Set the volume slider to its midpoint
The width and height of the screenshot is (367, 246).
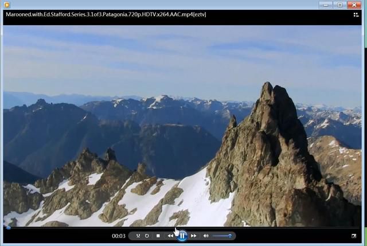[222, 236]
